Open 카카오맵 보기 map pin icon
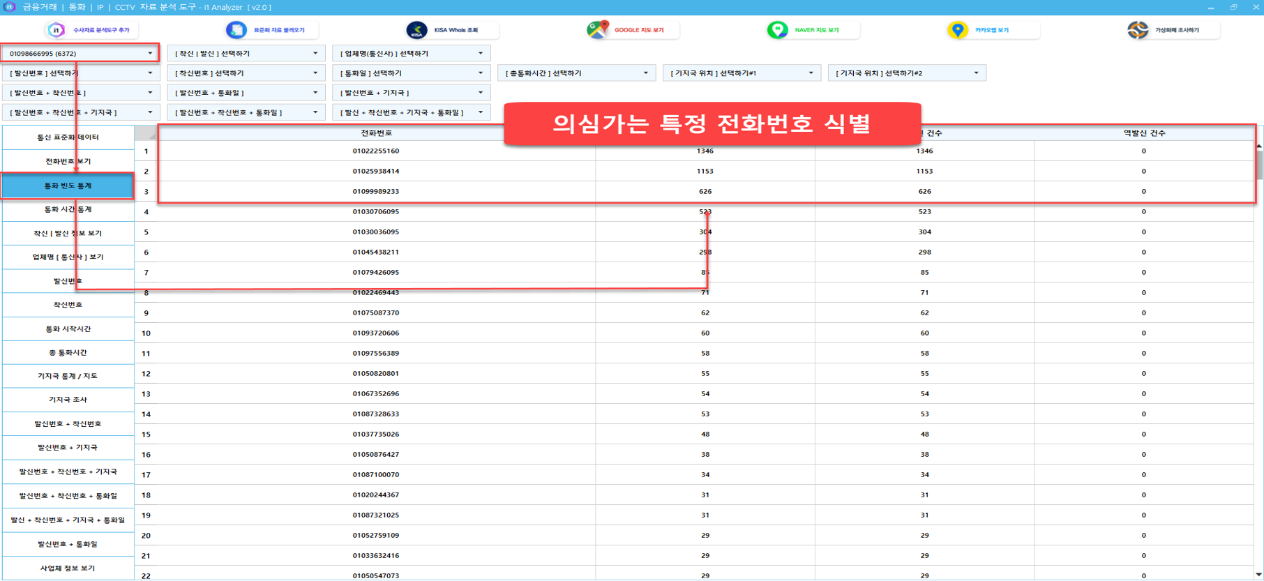Viewport: 1264px width, 581px height. click(958, 30)
